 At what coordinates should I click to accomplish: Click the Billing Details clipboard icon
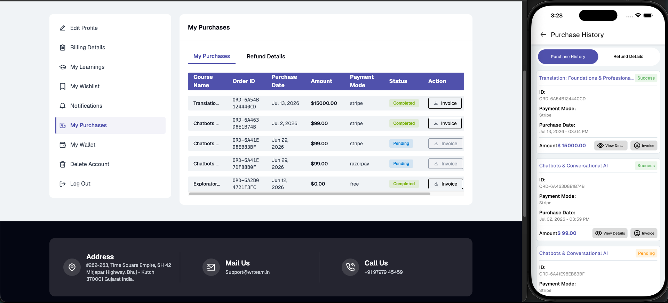[63, 48]
